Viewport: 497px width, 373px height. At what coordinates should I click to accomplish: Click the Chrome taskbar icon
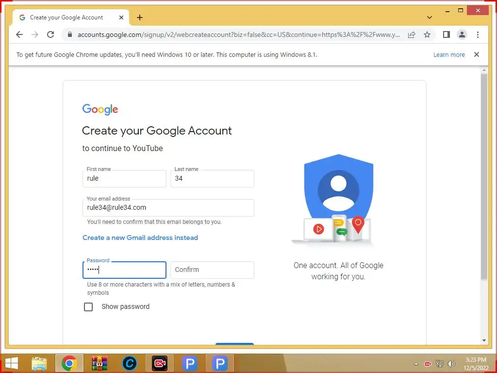pyautogui.click(x=69, y=363)
